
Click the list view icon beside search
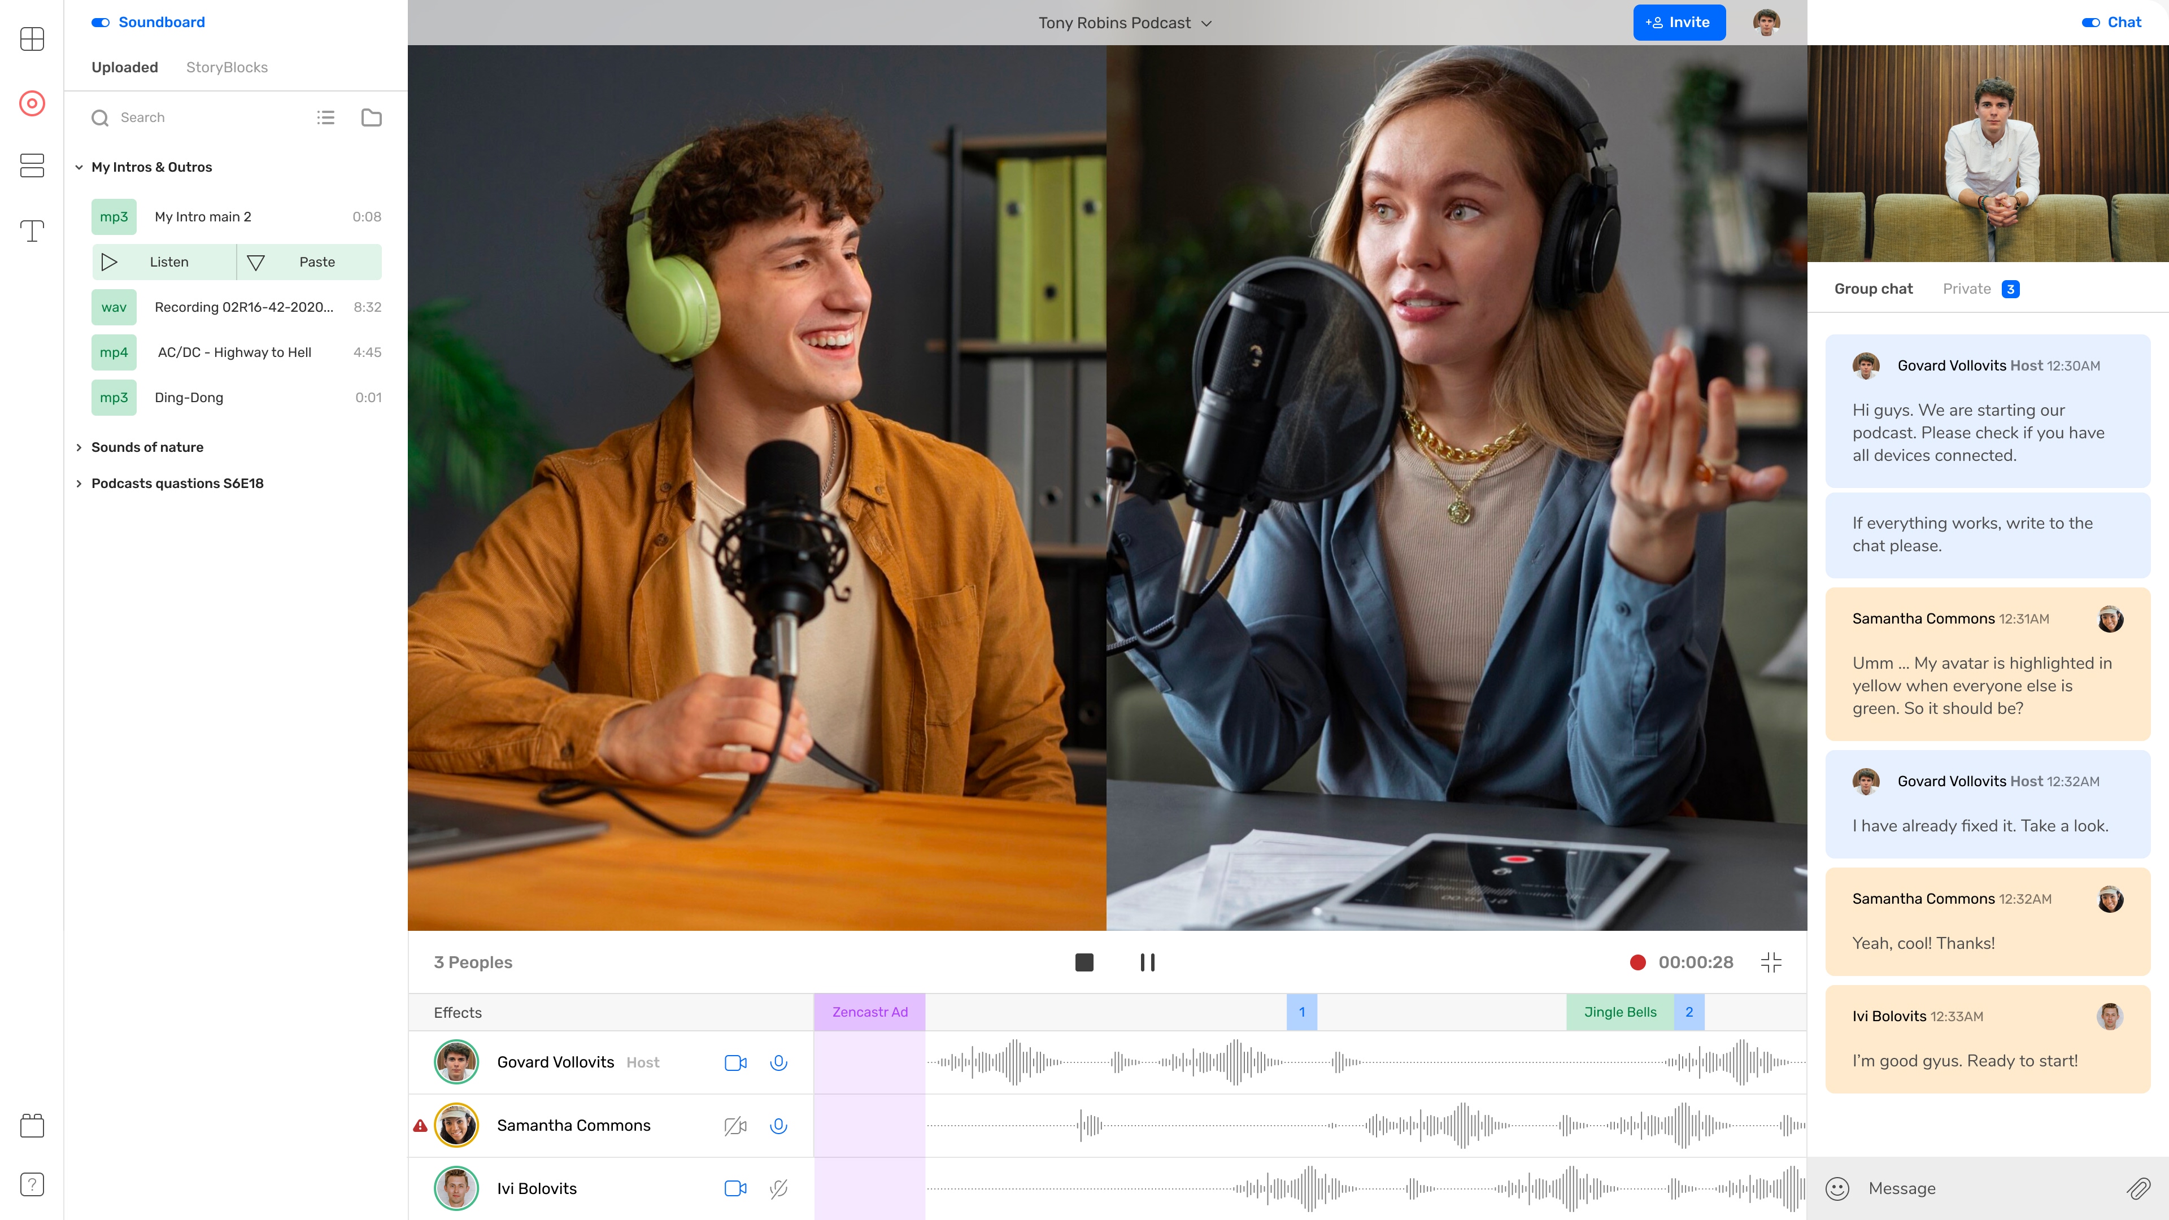(x=326, y=118)
